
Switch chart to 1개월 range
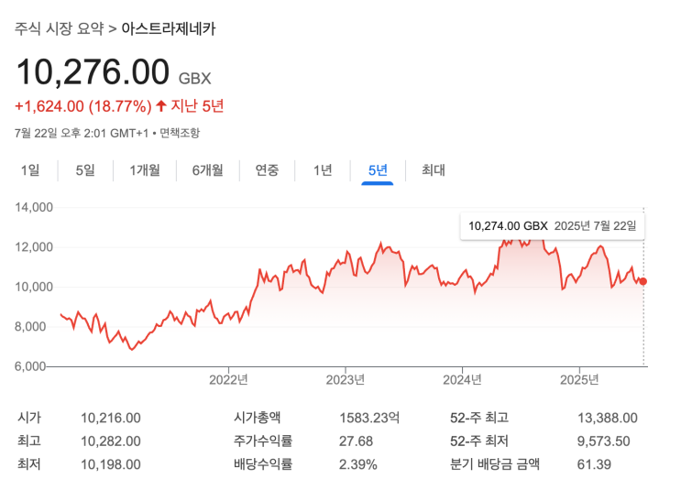pyautogui.click(x=145, y=170)
